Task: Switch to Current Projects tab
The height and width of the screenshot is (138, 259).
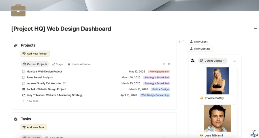Action: pos(35,64)
